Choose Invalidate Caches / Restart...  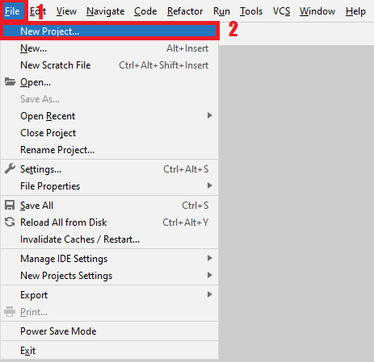point(109,239)
